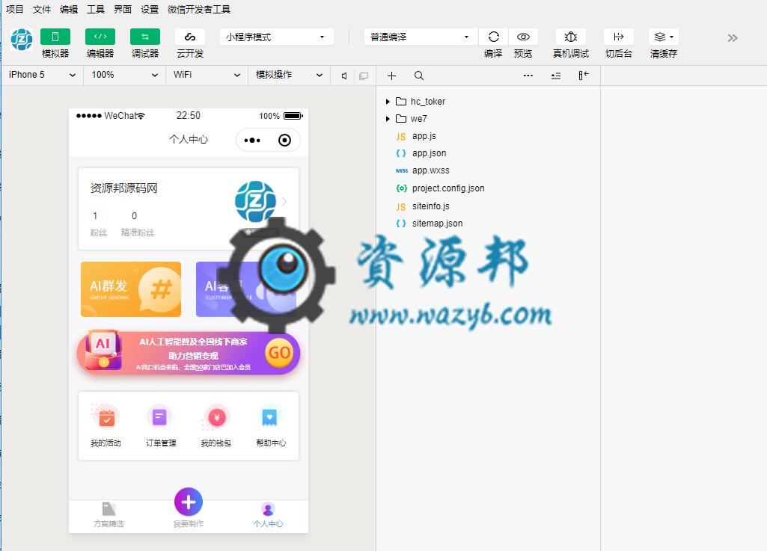This screenshot has height=551, width=767.
Task: Start 真机调试 remote device debugging
Action: pos(571,37)
